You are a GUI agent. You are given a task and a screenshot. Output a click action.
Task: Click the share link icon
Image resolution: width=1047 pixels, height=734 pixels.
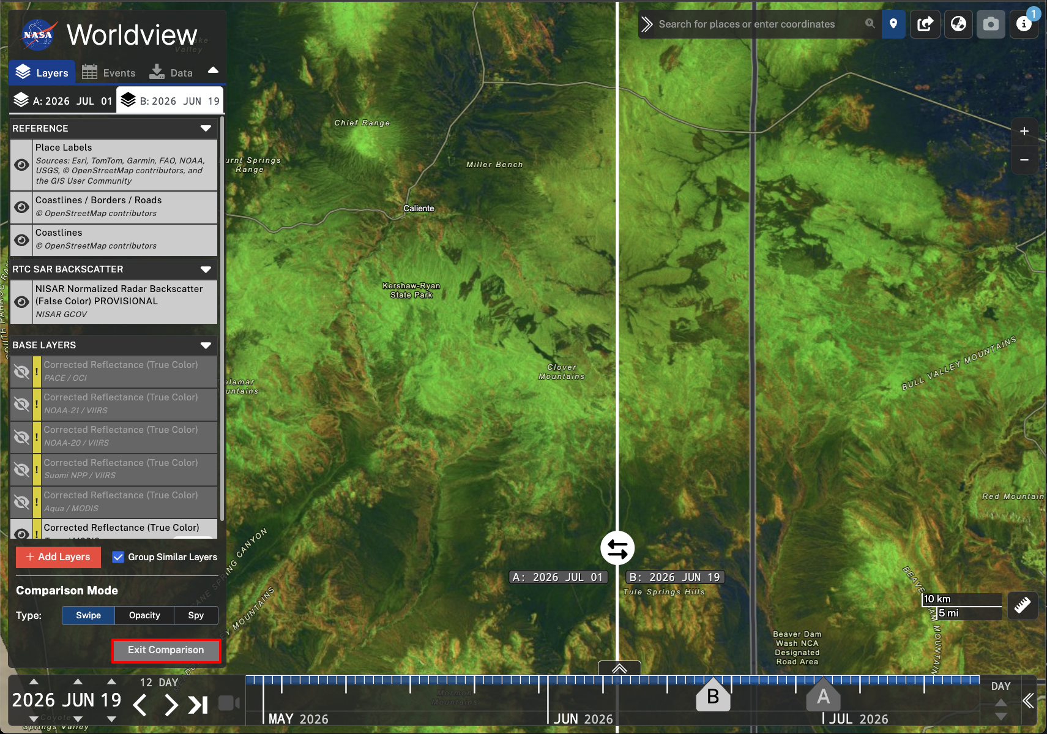(925, 24)
